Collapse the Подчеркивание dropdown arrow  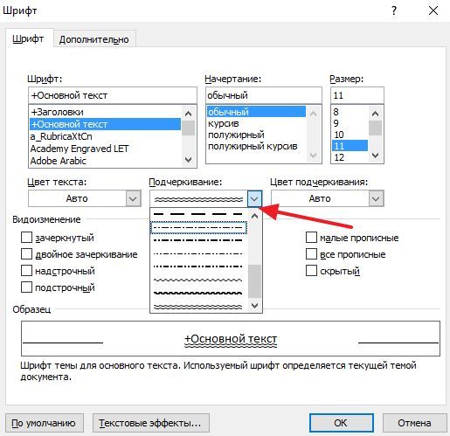coord(254,198)
